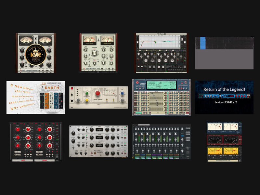Screen dimensions: 260x195
Task: Select the PSP MasterComp compressor thumbnail
Action: coord(98,53)
